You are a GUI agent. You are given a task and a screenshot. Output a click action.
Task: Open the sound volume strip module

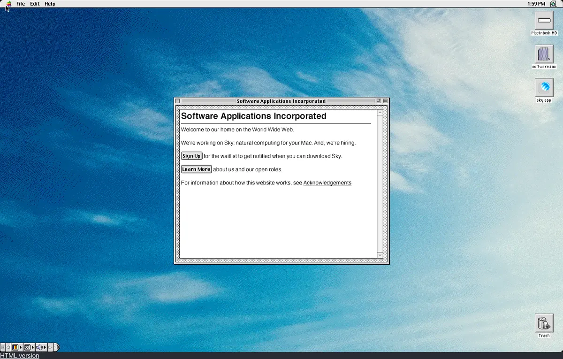tap(39, 347)
